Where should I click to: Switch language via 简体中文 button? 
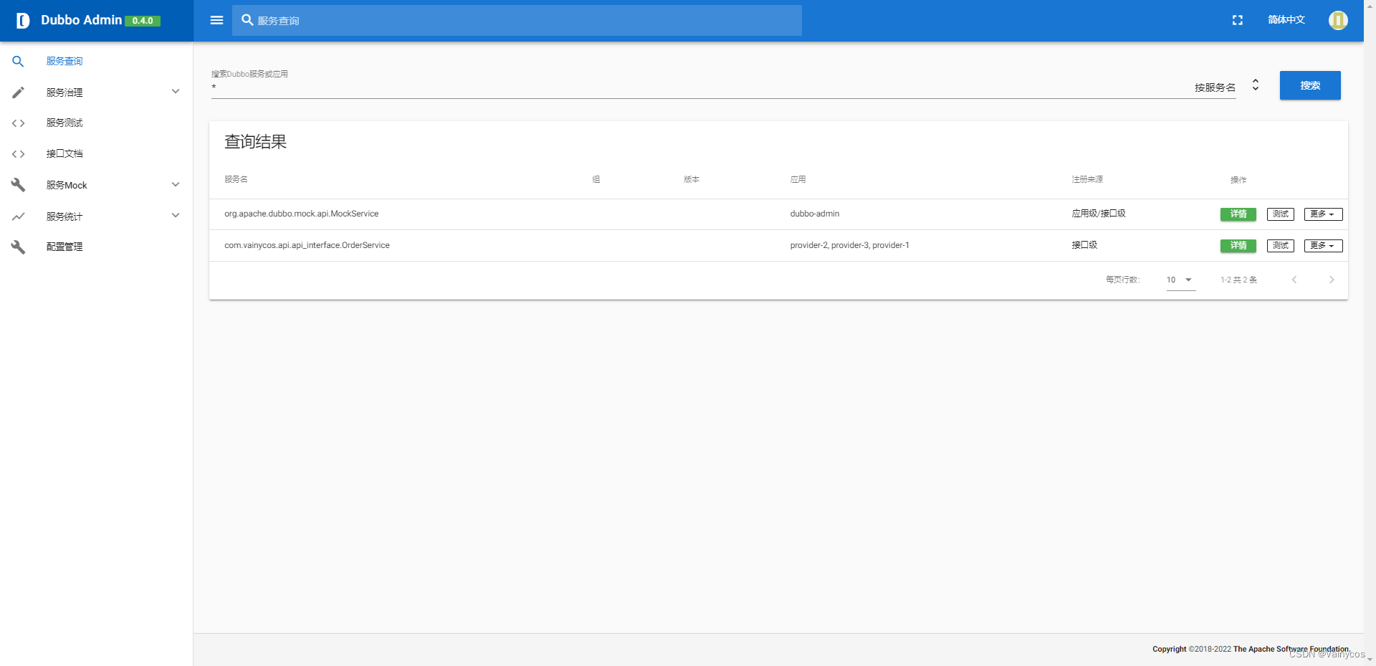pos(1286,20)
